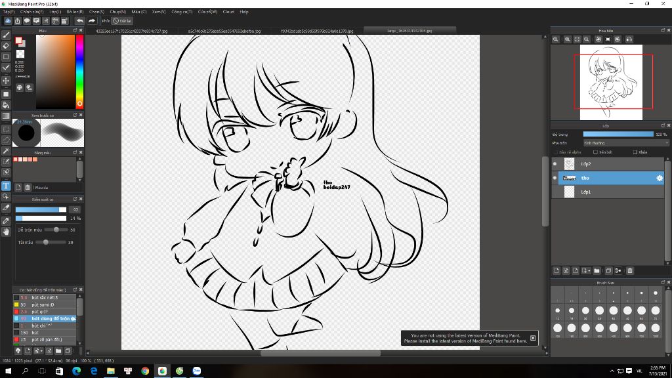
Task: Switch to the f9343bd1ab5c jpg tab
Action: [317, 31]
